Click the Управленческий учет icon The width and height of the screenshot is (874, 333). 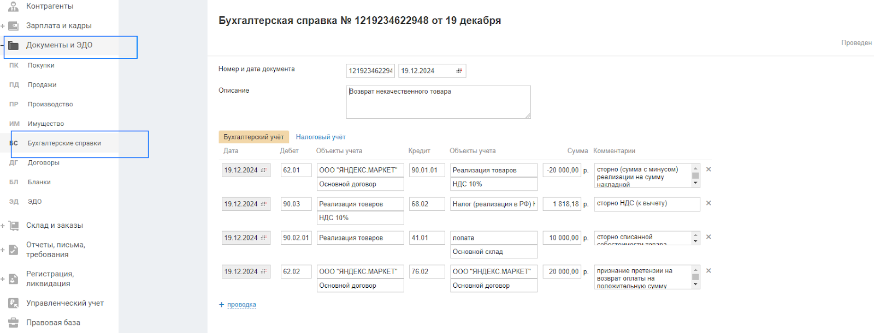pyautogui.click(x=14, y=303)
